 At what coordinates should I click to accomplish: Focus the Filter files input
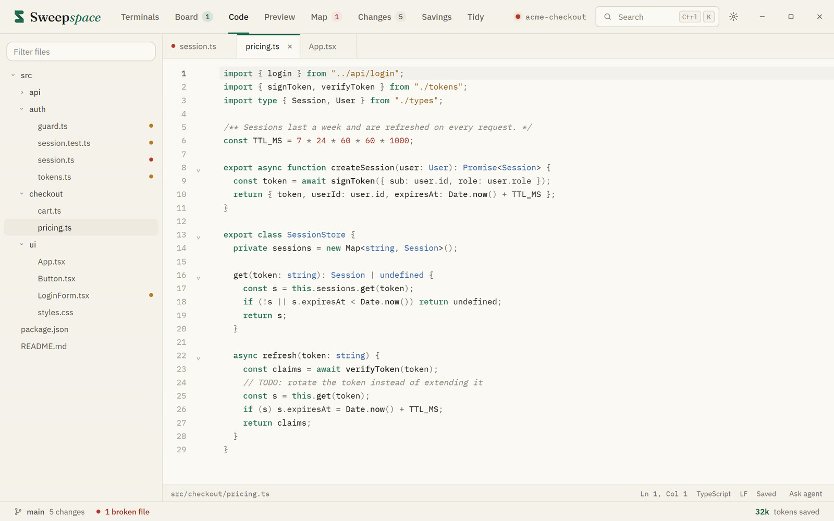click(81, 52)
